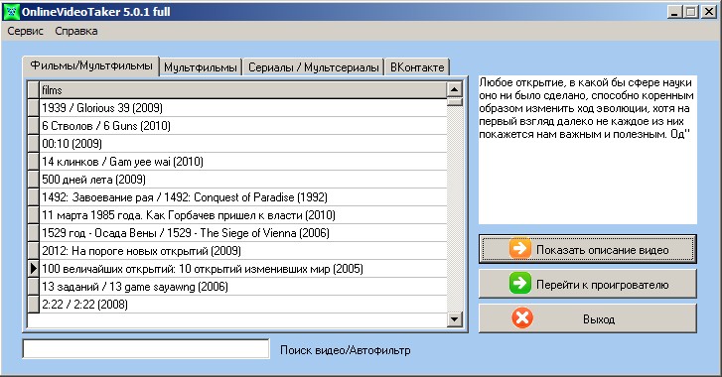Click green arrow icon on player button
Screen dimensions: 722x377
tap(519, 283)
